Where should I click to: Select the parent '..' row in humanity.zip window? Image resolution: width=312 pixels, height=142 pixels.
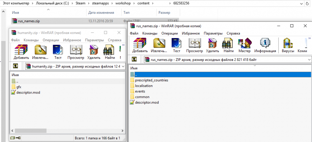coord(68,81)
